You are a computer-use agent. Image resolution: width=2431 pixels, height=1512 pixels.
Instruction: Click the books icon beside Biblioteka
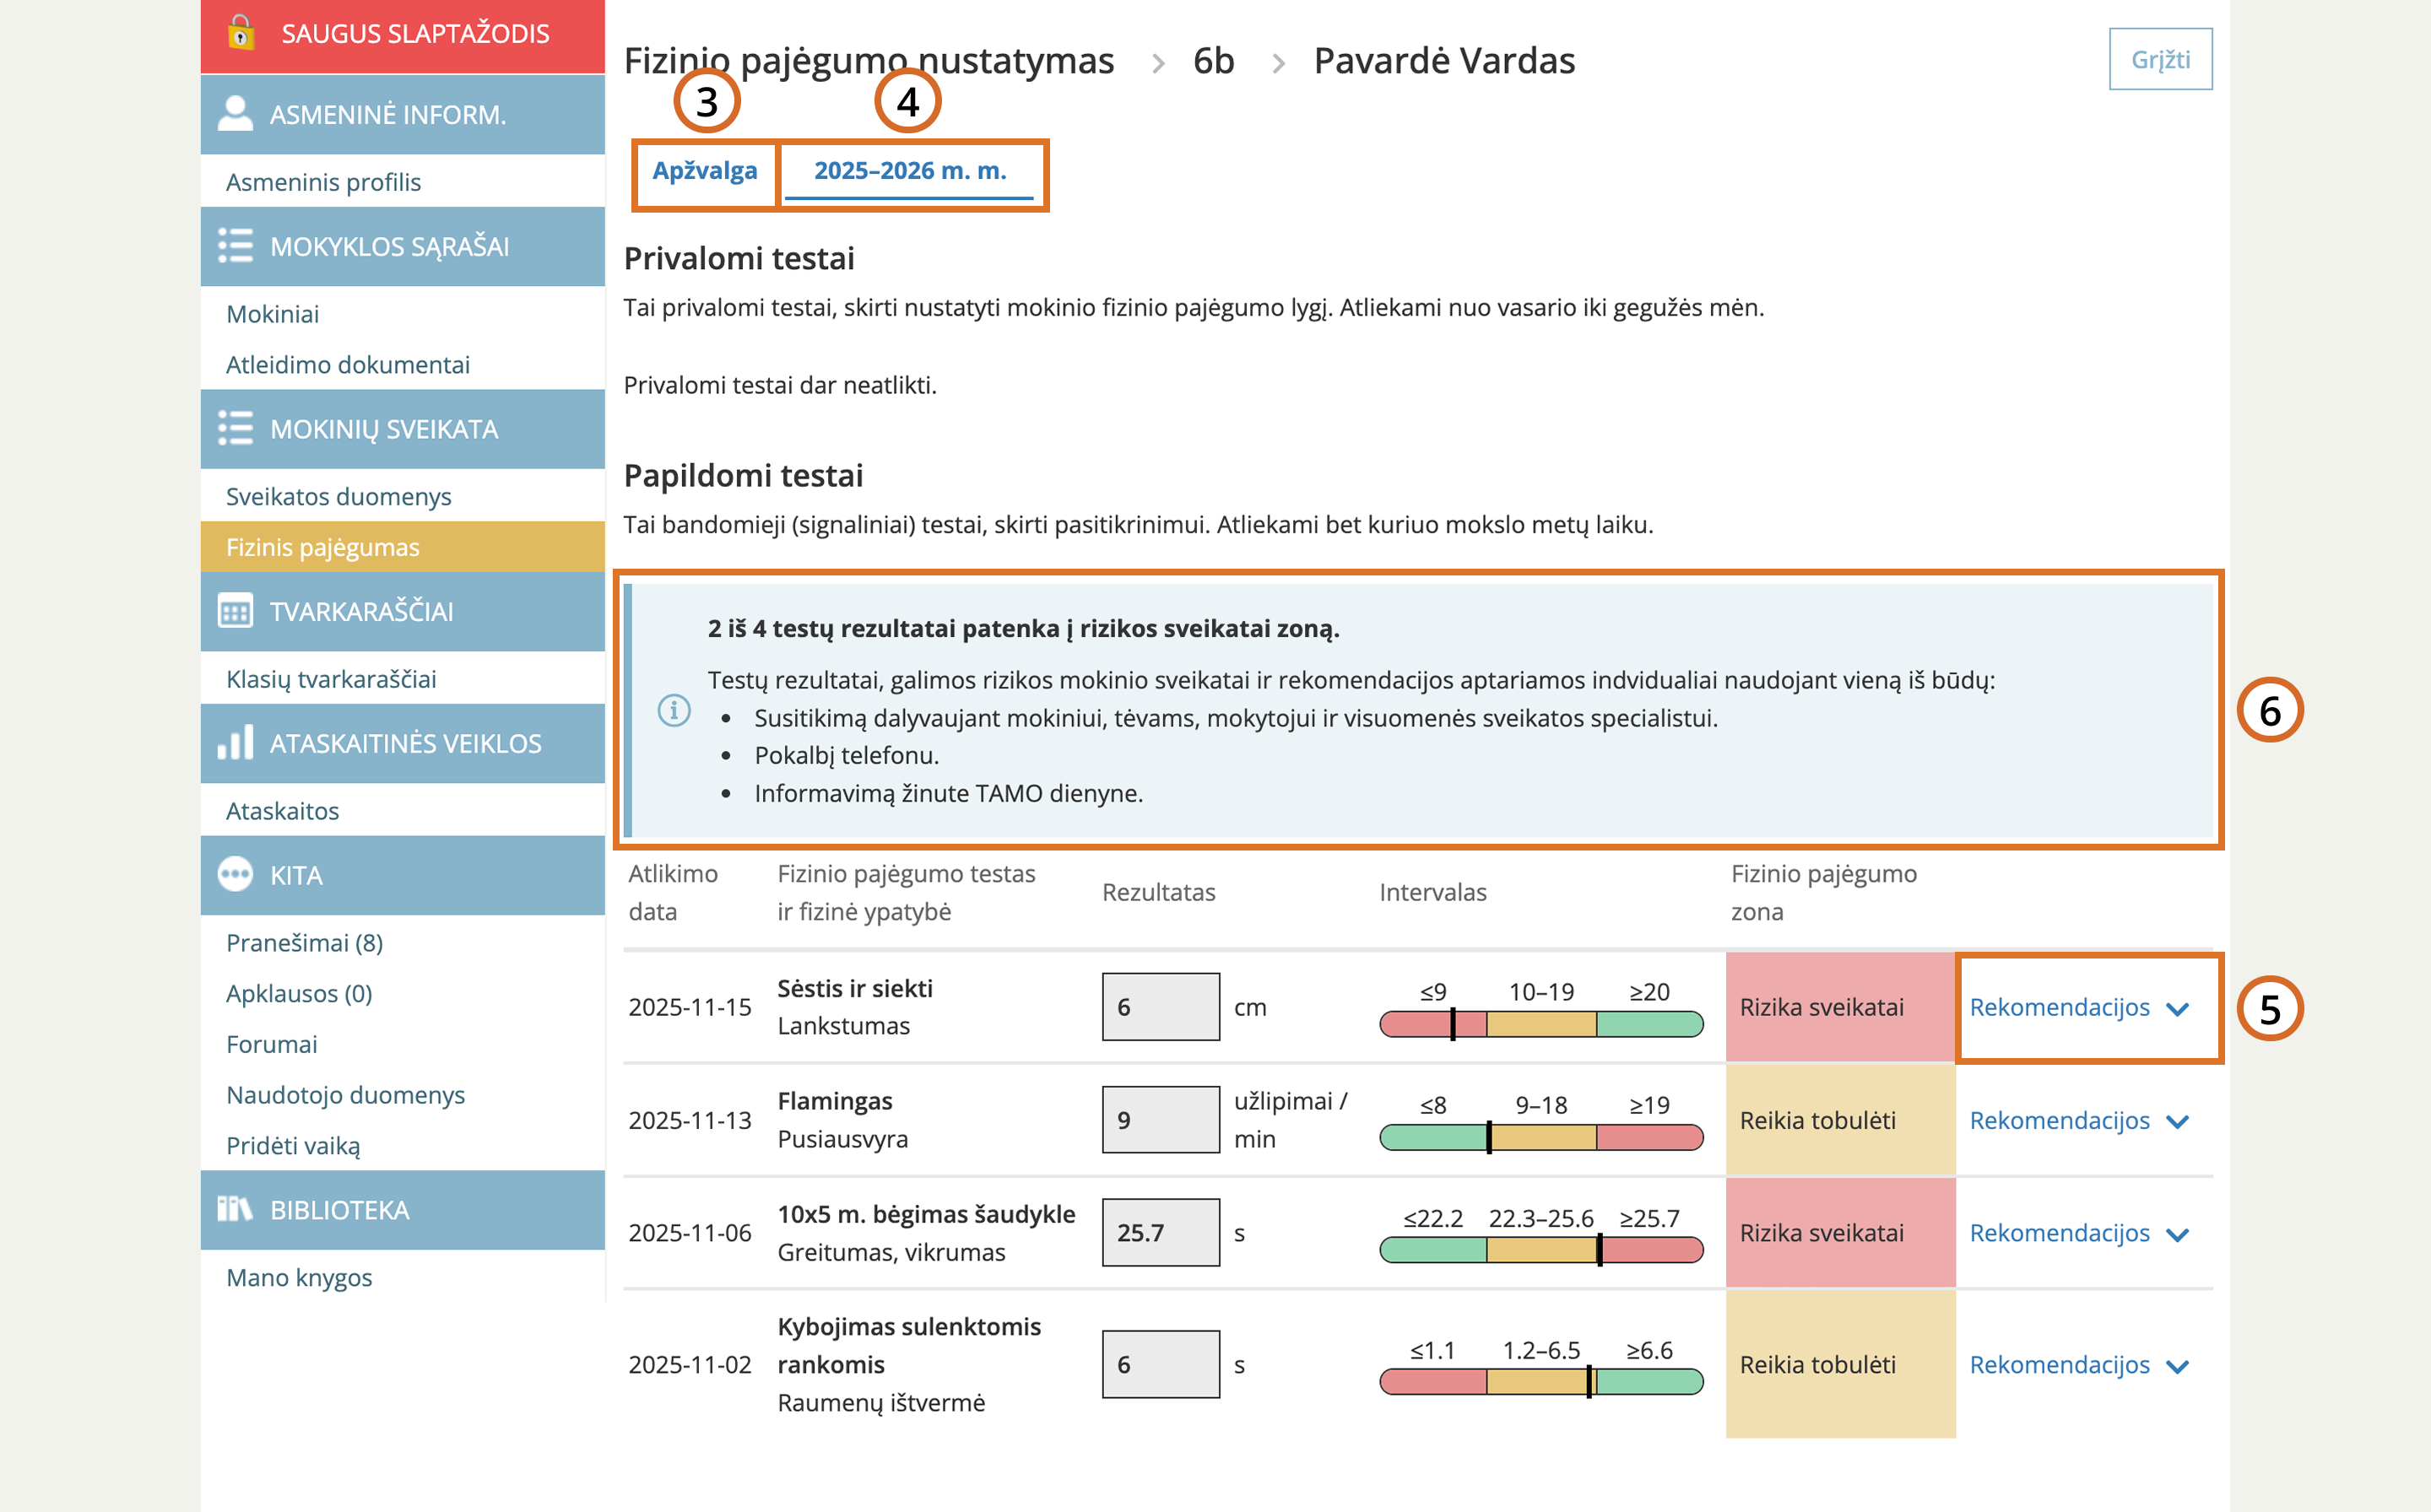click(236, 1209)
